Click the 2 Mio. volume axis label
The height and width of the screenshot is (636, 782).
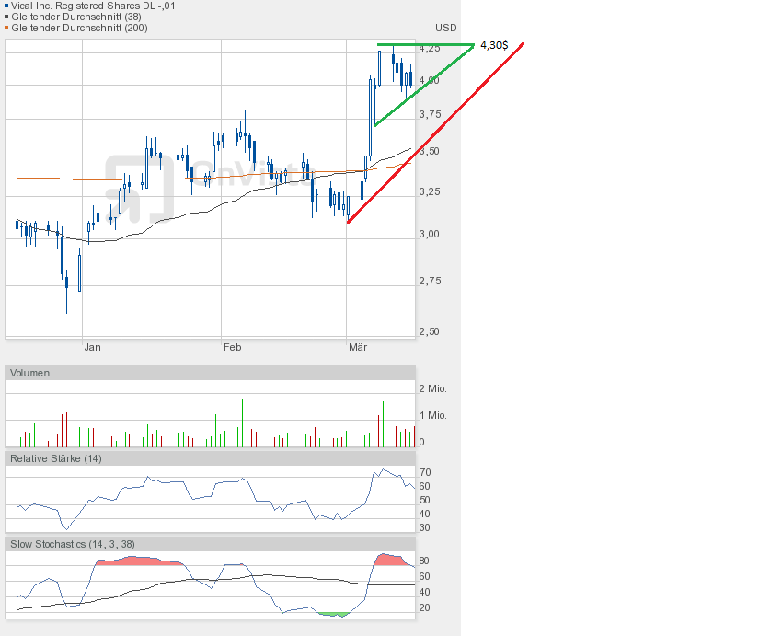point(432,389)
